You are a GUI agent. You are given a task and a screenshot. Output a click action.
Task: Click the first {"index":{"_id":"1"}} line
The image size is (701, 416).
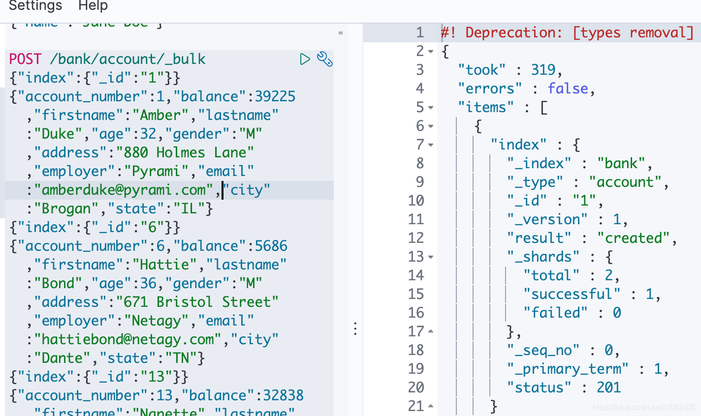[x=95, y=78]
